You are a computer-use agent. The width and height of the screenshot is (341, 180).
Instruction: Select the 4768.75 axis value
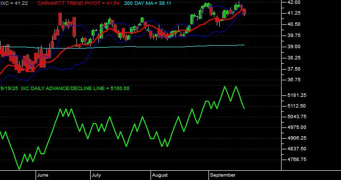coord(297,160)
